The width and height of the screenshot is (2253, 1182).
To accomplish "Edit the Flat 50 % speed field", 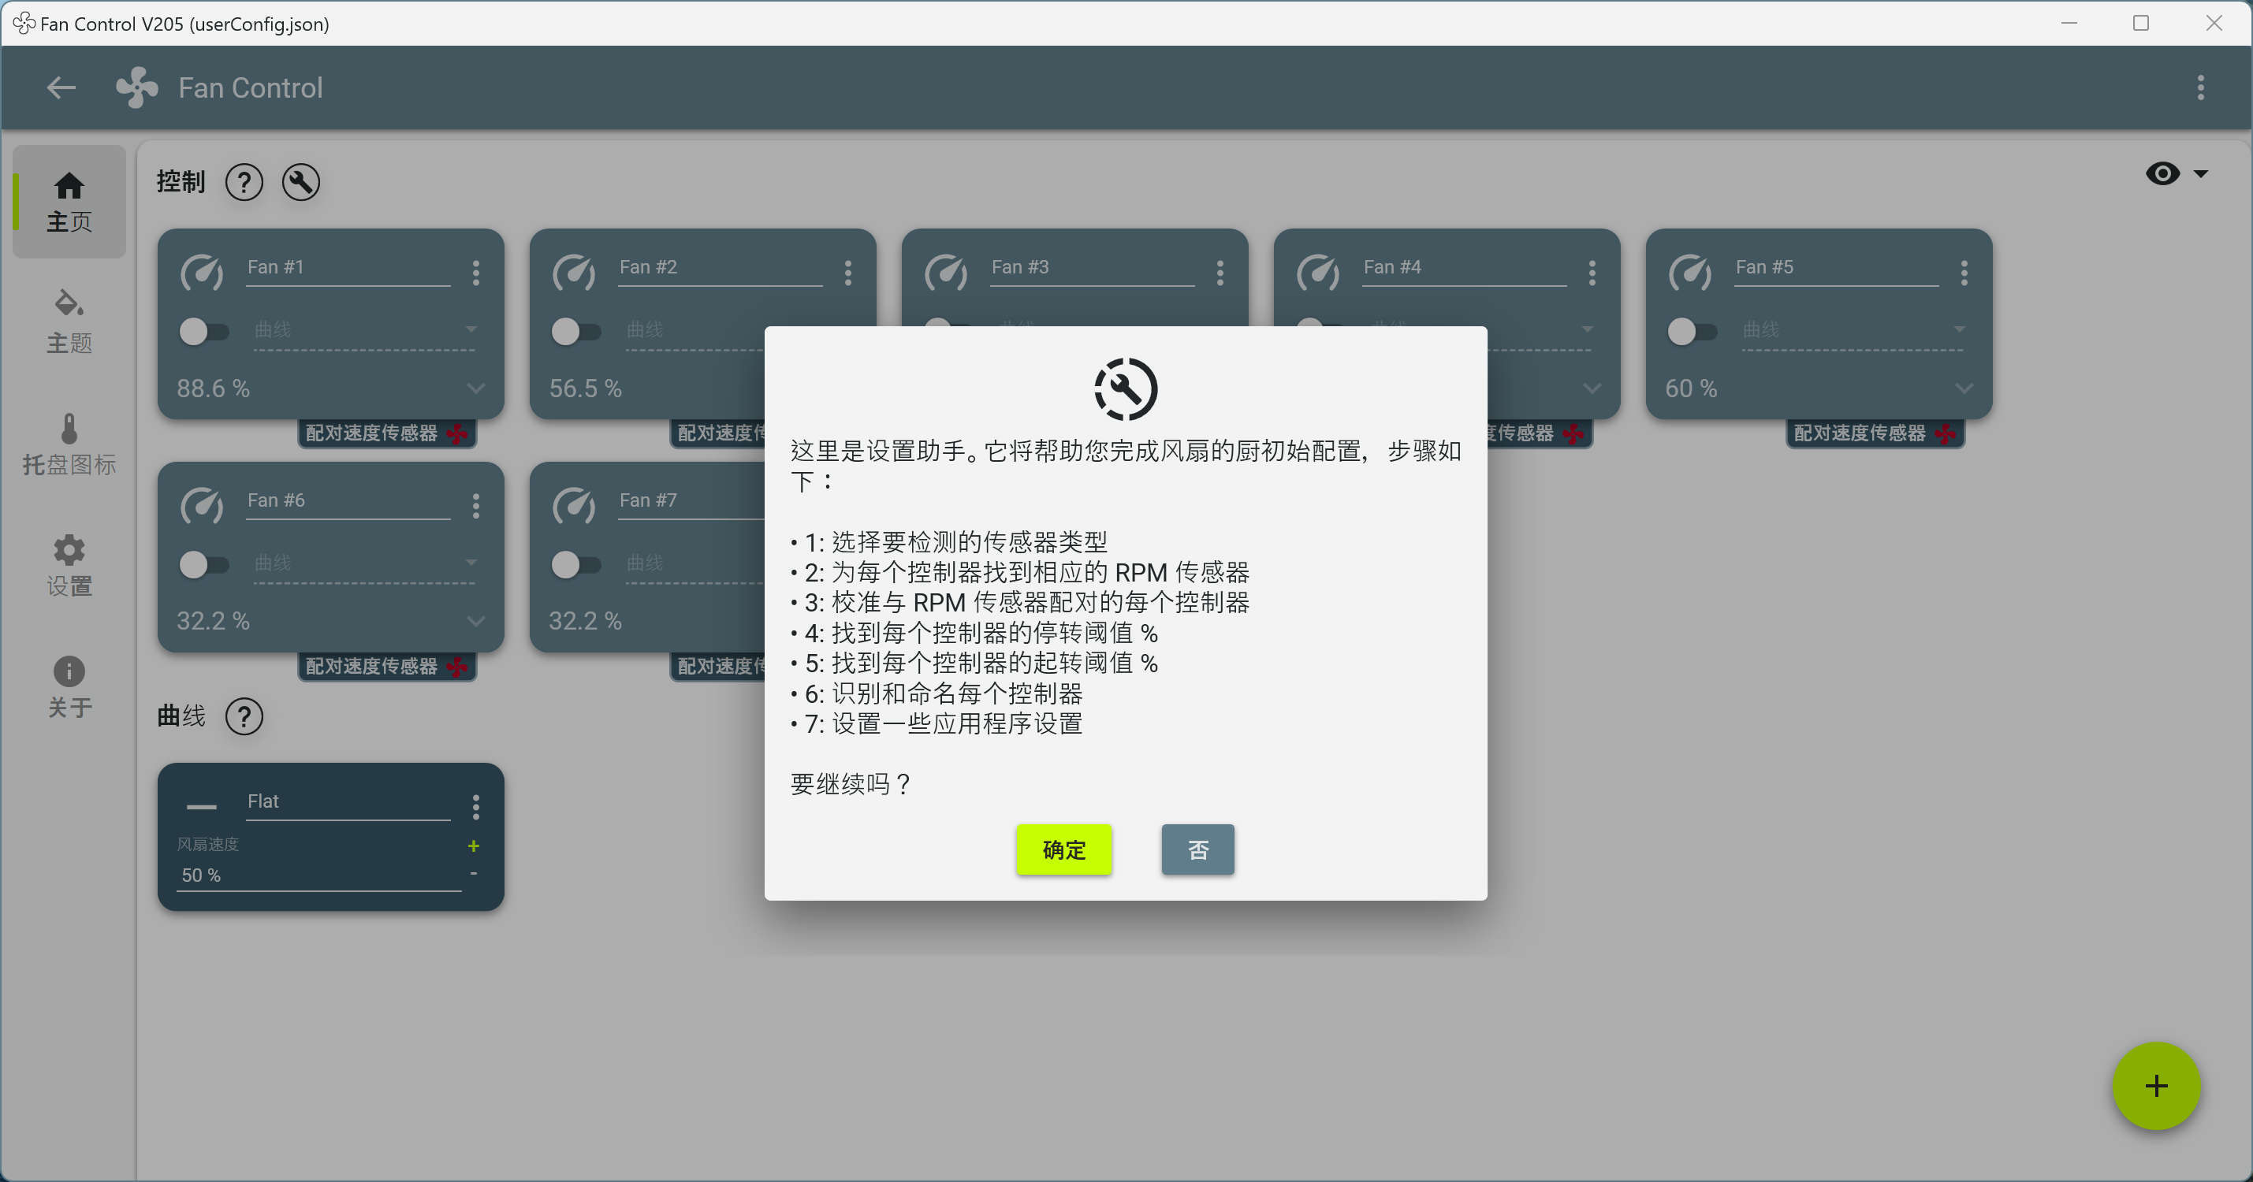I will coord(319,876).
